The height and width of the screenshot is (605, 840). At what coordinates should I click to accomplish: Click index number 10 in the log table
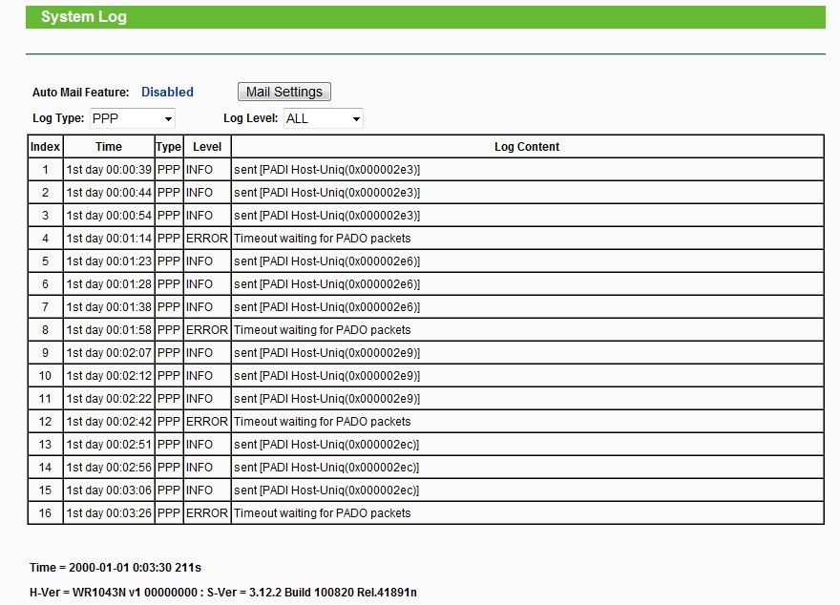(x=45, y=376)
